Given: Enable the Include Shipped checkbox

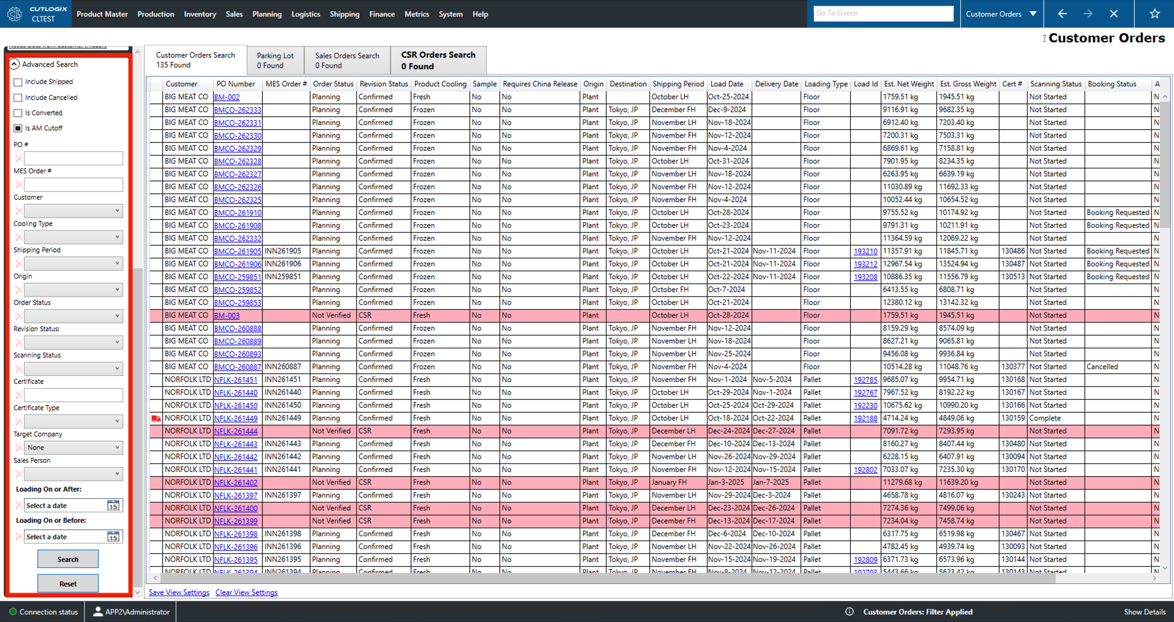Looking at the screenshot, I should pos(18,82).
